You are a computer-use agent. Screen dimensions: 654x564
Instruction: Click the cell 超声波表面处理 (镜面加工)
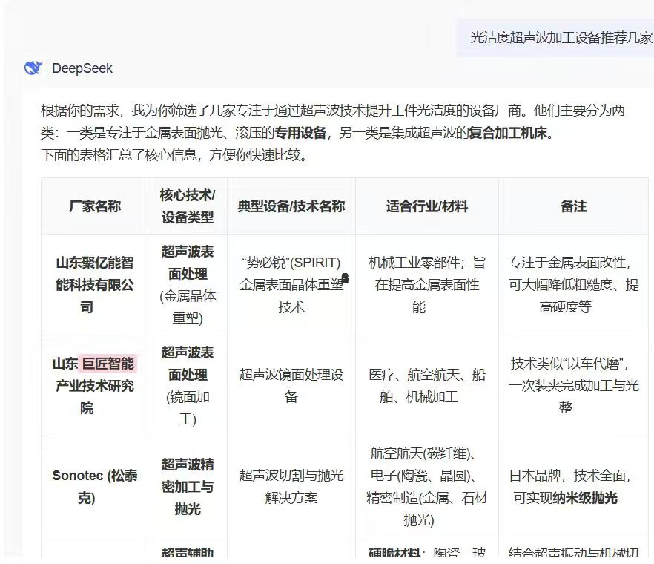pyautogui.click(x=188, y=386)
